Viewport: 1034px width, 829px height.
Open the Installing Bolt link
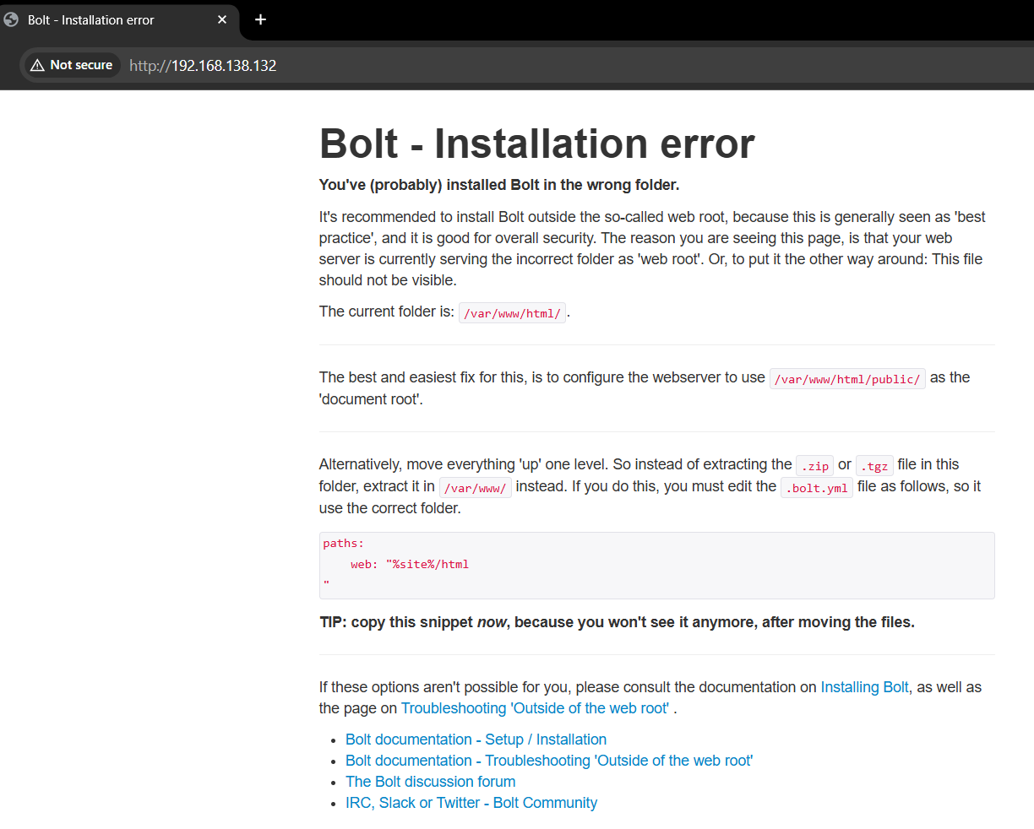coord(864,687)
